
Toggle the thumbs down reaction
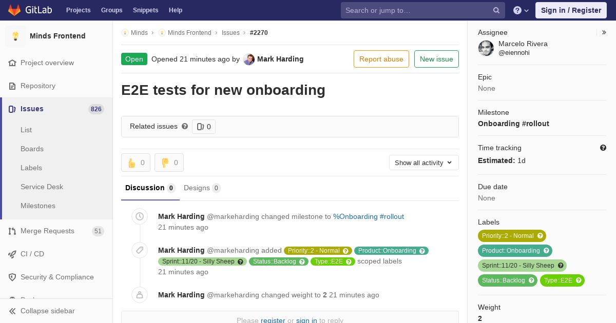point(169,163)
